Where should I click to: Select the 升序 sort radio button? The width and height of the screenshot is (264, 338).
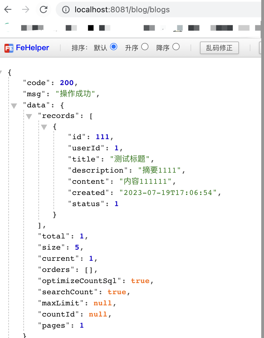click(145, 47)
